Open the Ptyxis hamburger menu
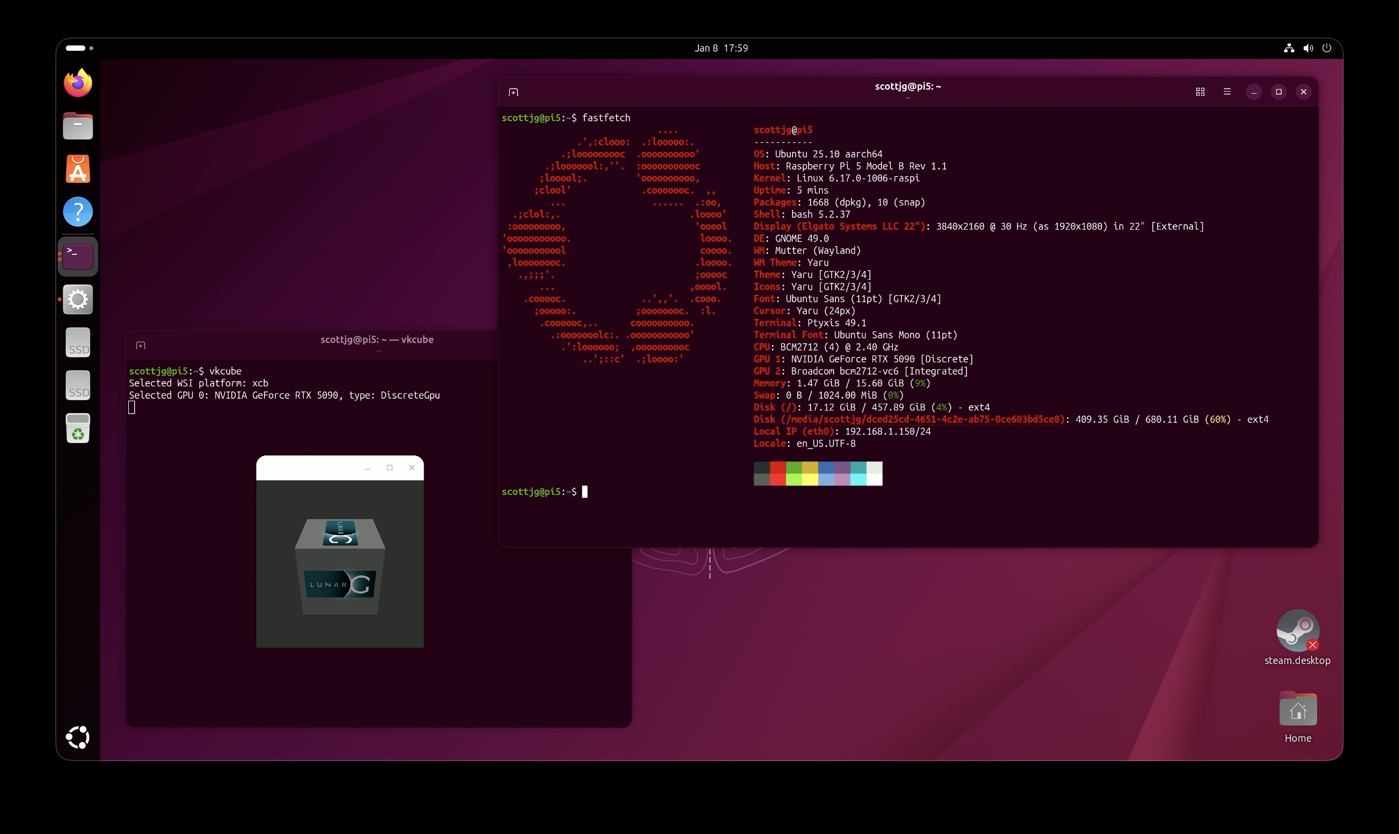The image size is (1399, 834). [1227, 92]
